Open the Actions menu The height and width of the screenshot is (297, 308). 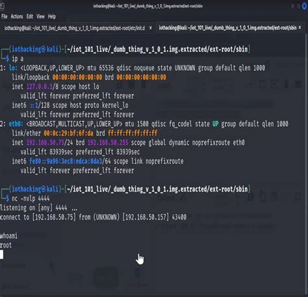click(x=17, y=16)
